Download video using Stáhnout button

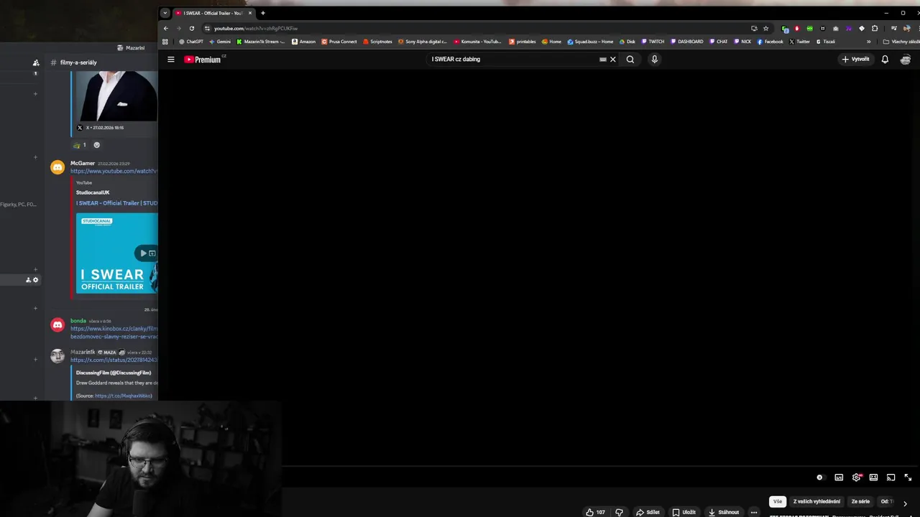pyautogui.click(x=723, y=512)
